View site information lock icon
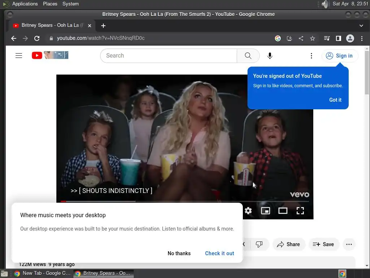This screenshot has height=278, width=370. click(x=51, y=38)
